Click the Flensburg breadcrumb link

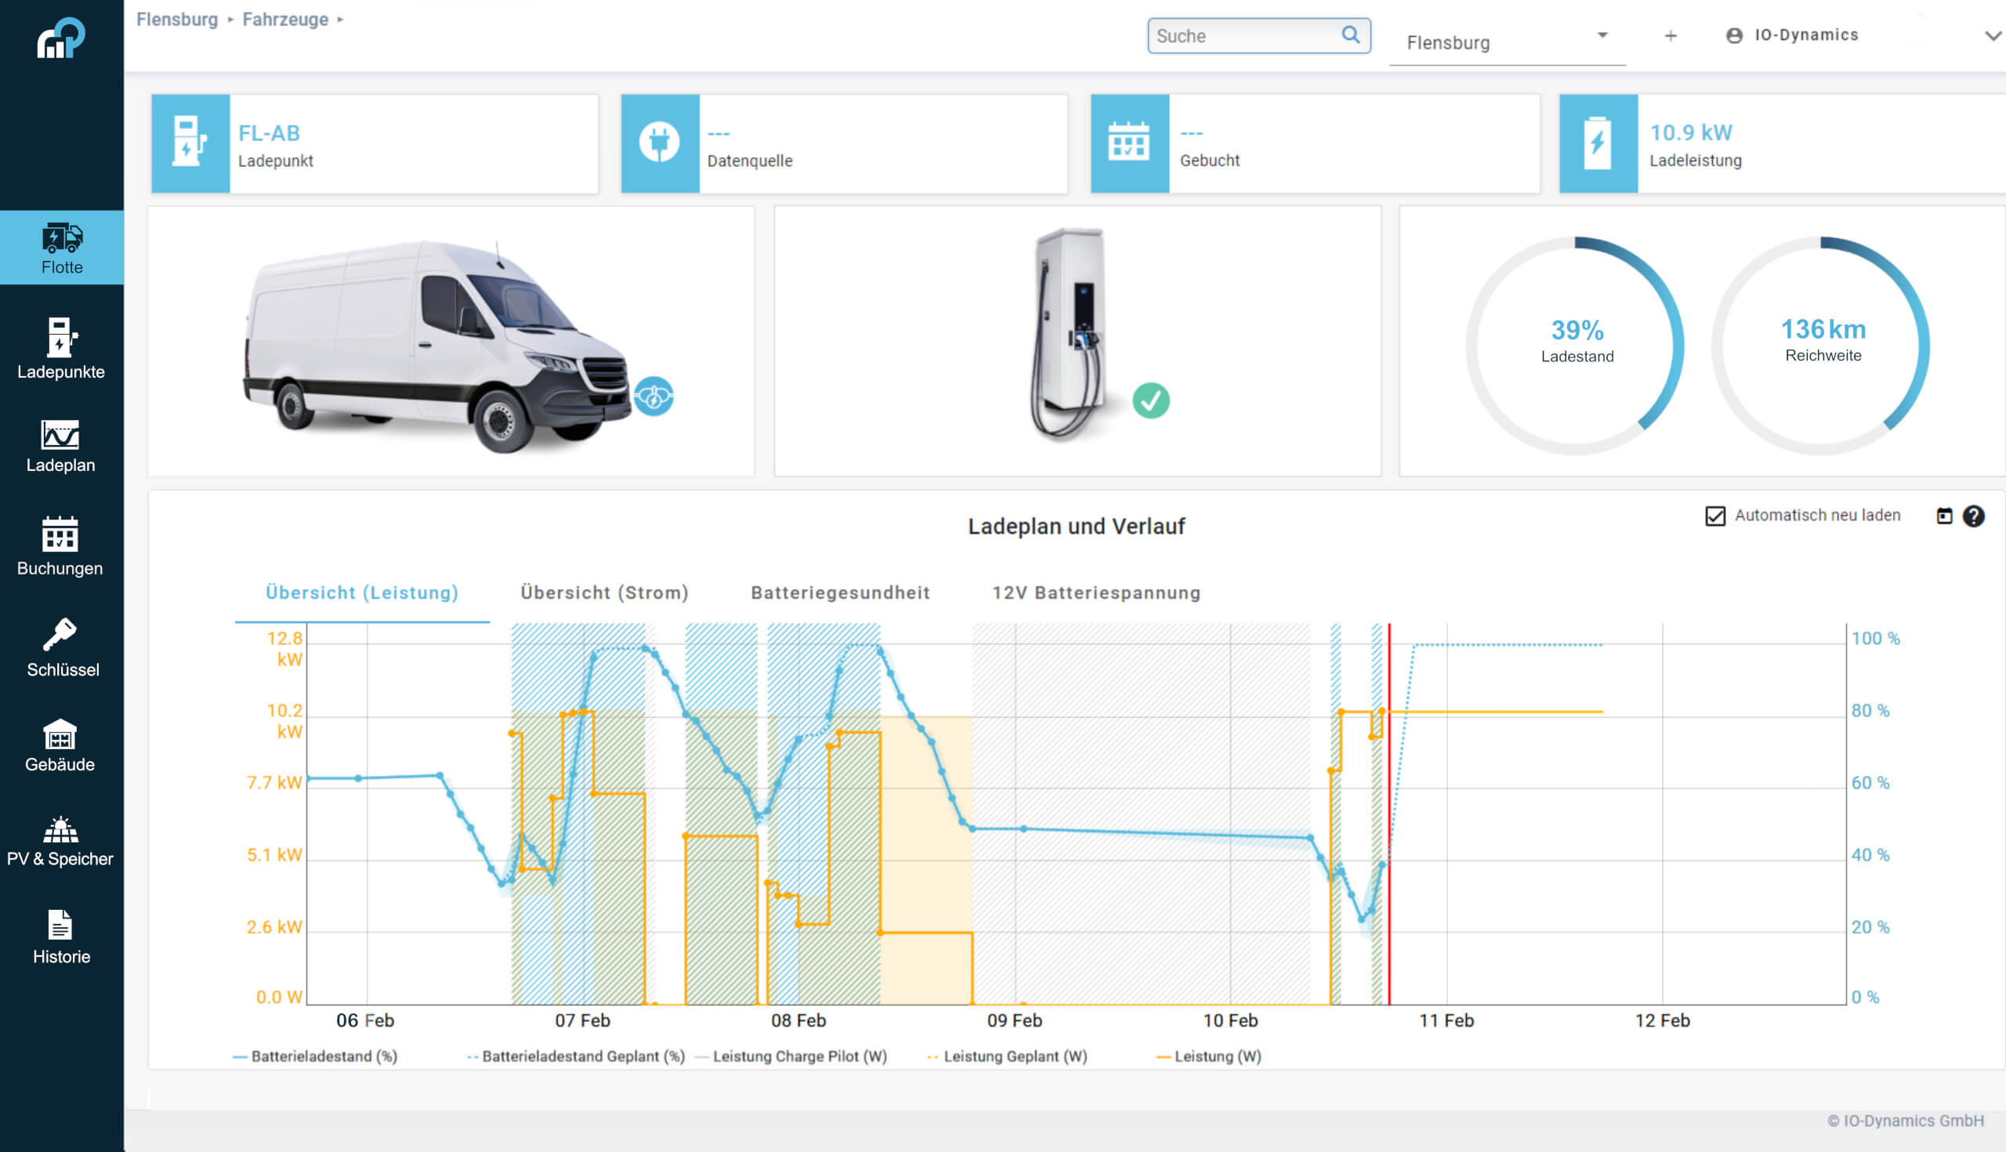pos(177,20)
